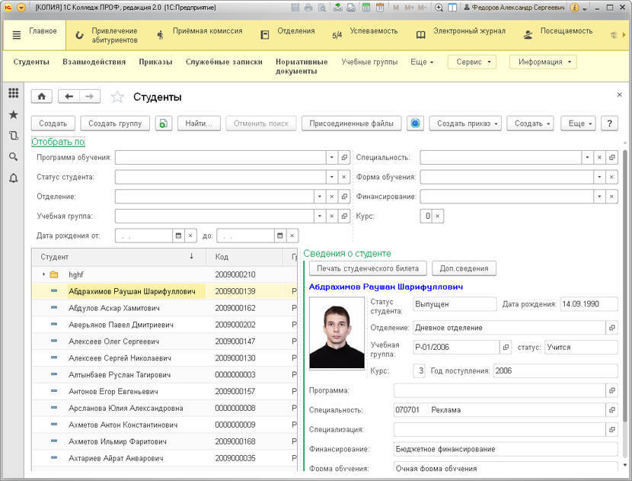Open the notifications bell in sidebar

tap(13, 178)
